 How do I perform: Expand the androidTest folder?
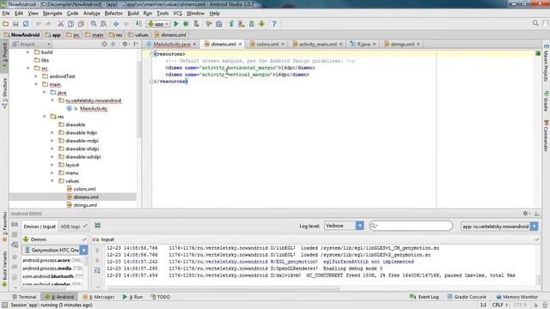click(36, 76)
